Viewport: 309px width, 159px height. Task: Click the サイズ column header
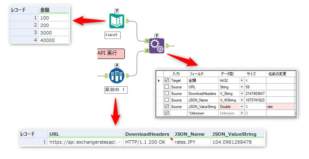[255, 74]
